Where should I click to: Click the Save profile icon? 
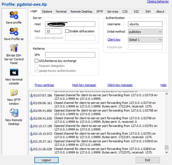tap(14, 15)
